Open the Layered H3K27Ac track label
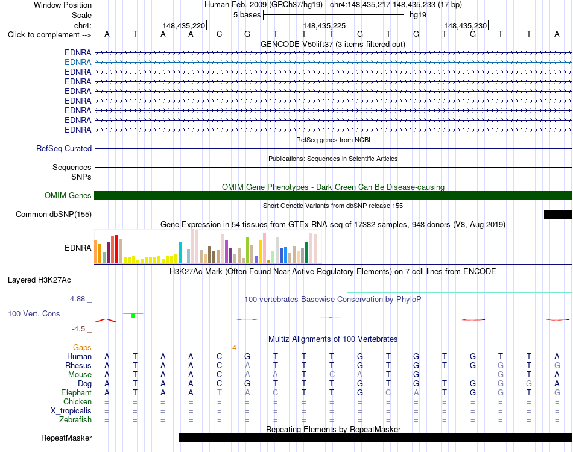Screen dimensions: 573x452 tap(39, 280)
